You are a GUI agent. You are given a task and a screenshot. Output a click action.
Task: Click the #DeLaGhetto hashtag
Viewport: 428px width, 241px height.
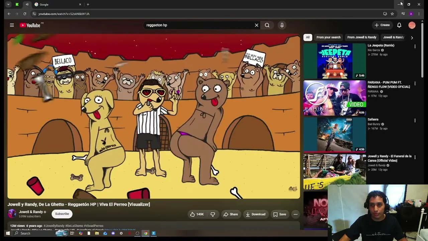point(74,226)
